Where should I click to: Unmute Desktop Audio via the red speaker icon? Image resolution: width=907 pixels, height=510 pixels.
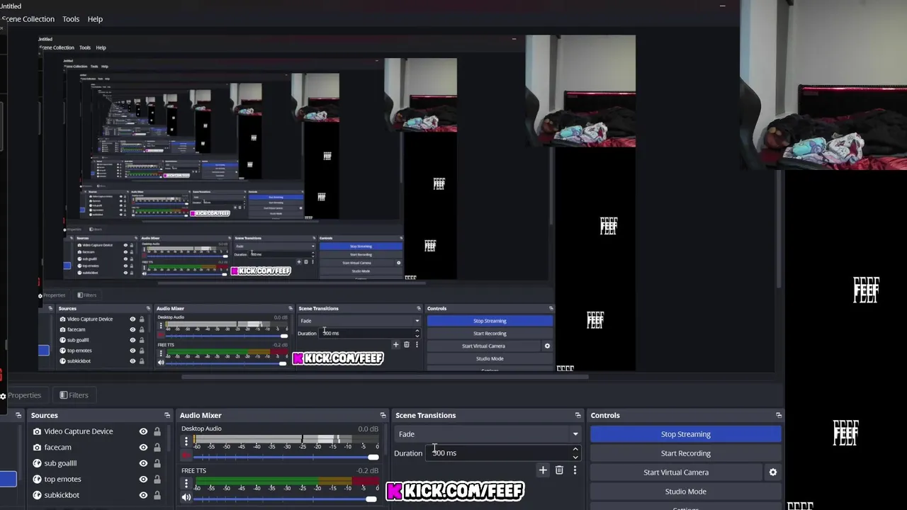pos(186,456)
